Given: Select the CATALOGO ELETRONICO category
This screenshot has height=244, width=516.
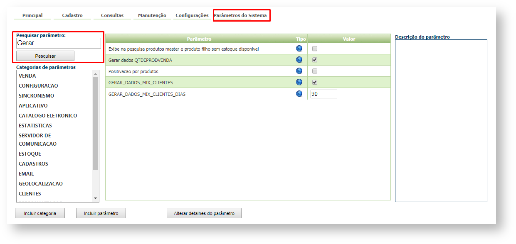Looking at the screenshot, I should [48, 116].
